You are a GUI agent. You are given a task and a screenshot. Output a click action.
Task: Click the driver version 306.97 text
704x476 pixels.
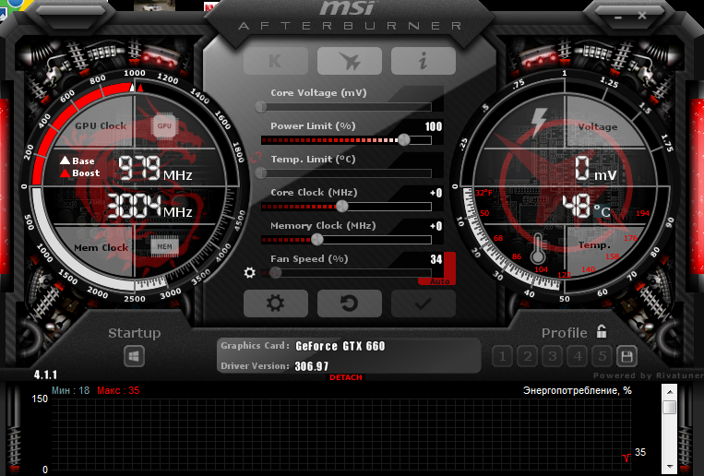coord(312,366)
